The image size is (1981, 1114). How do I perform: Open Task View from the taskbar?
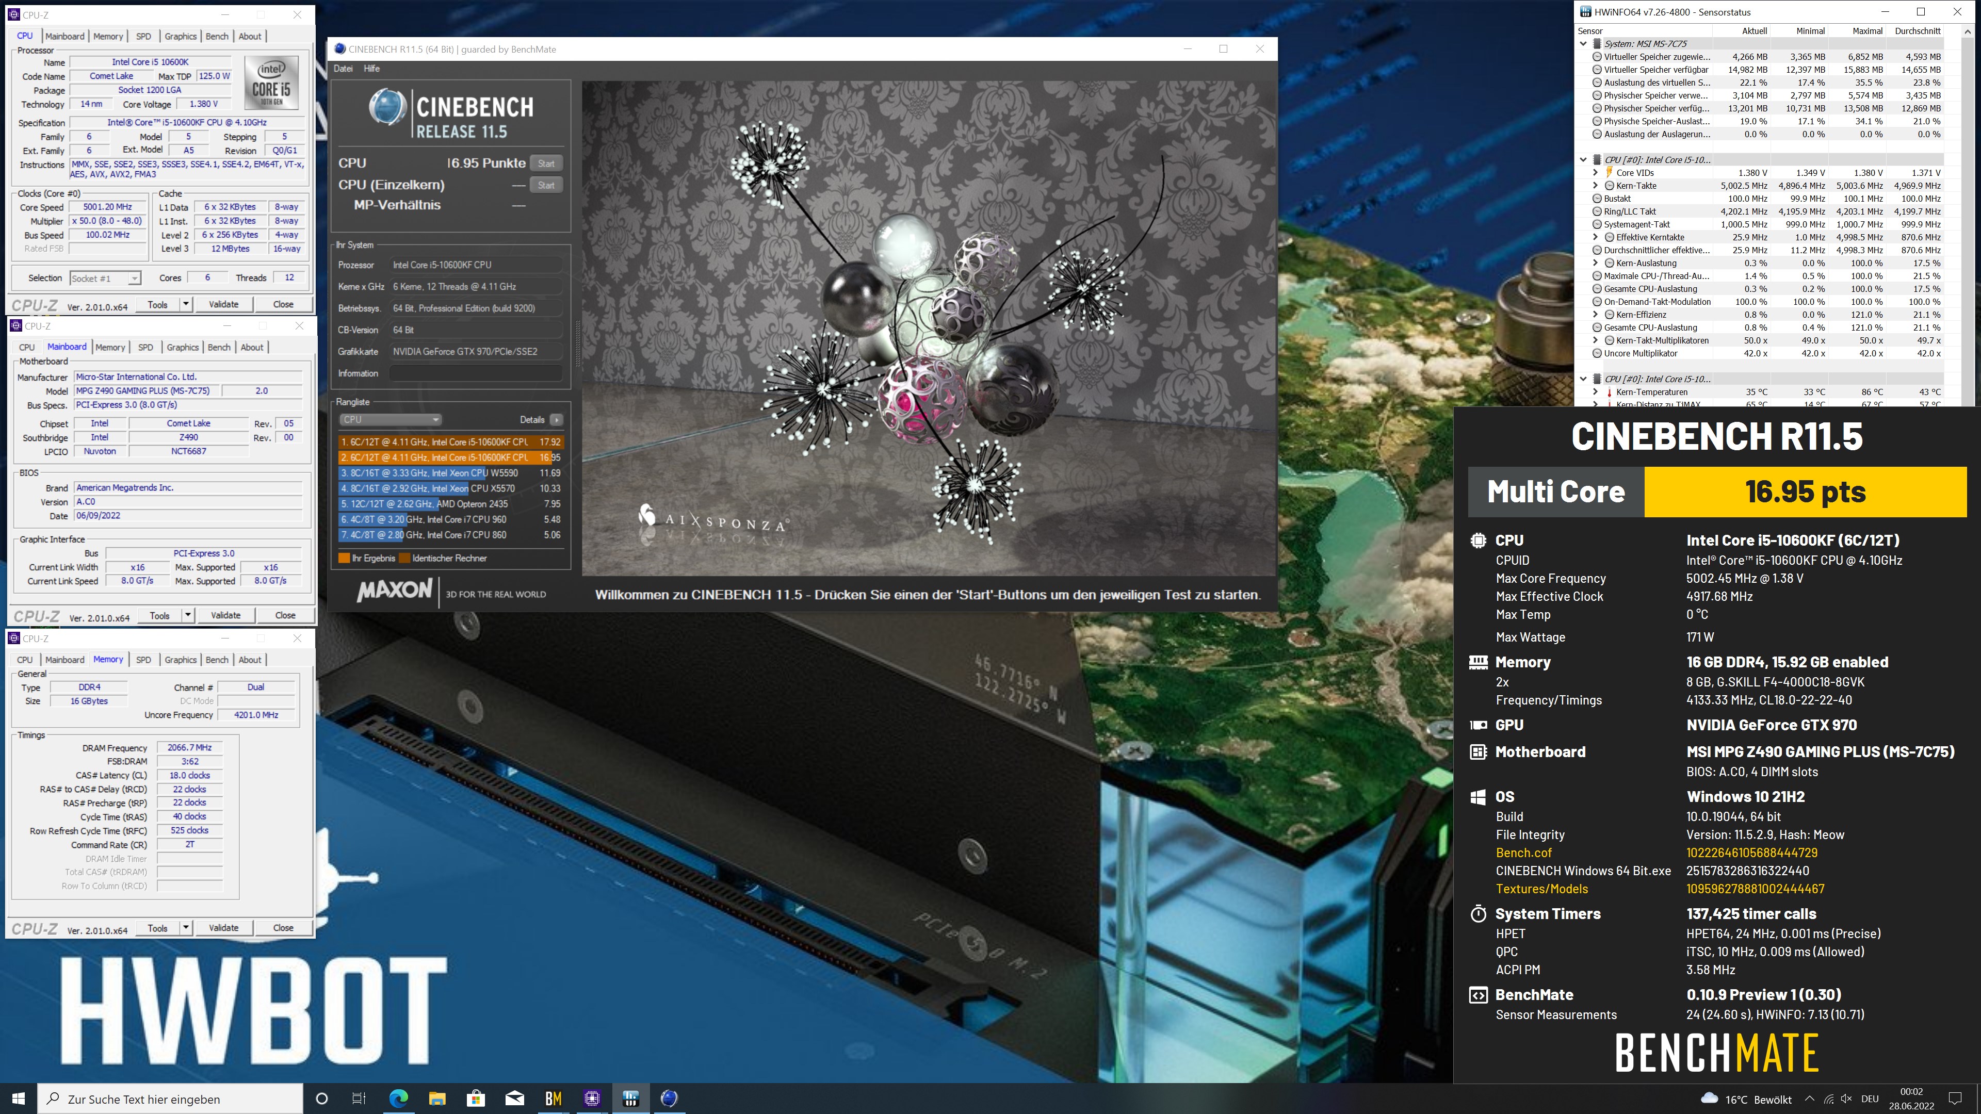point(359,1099)
